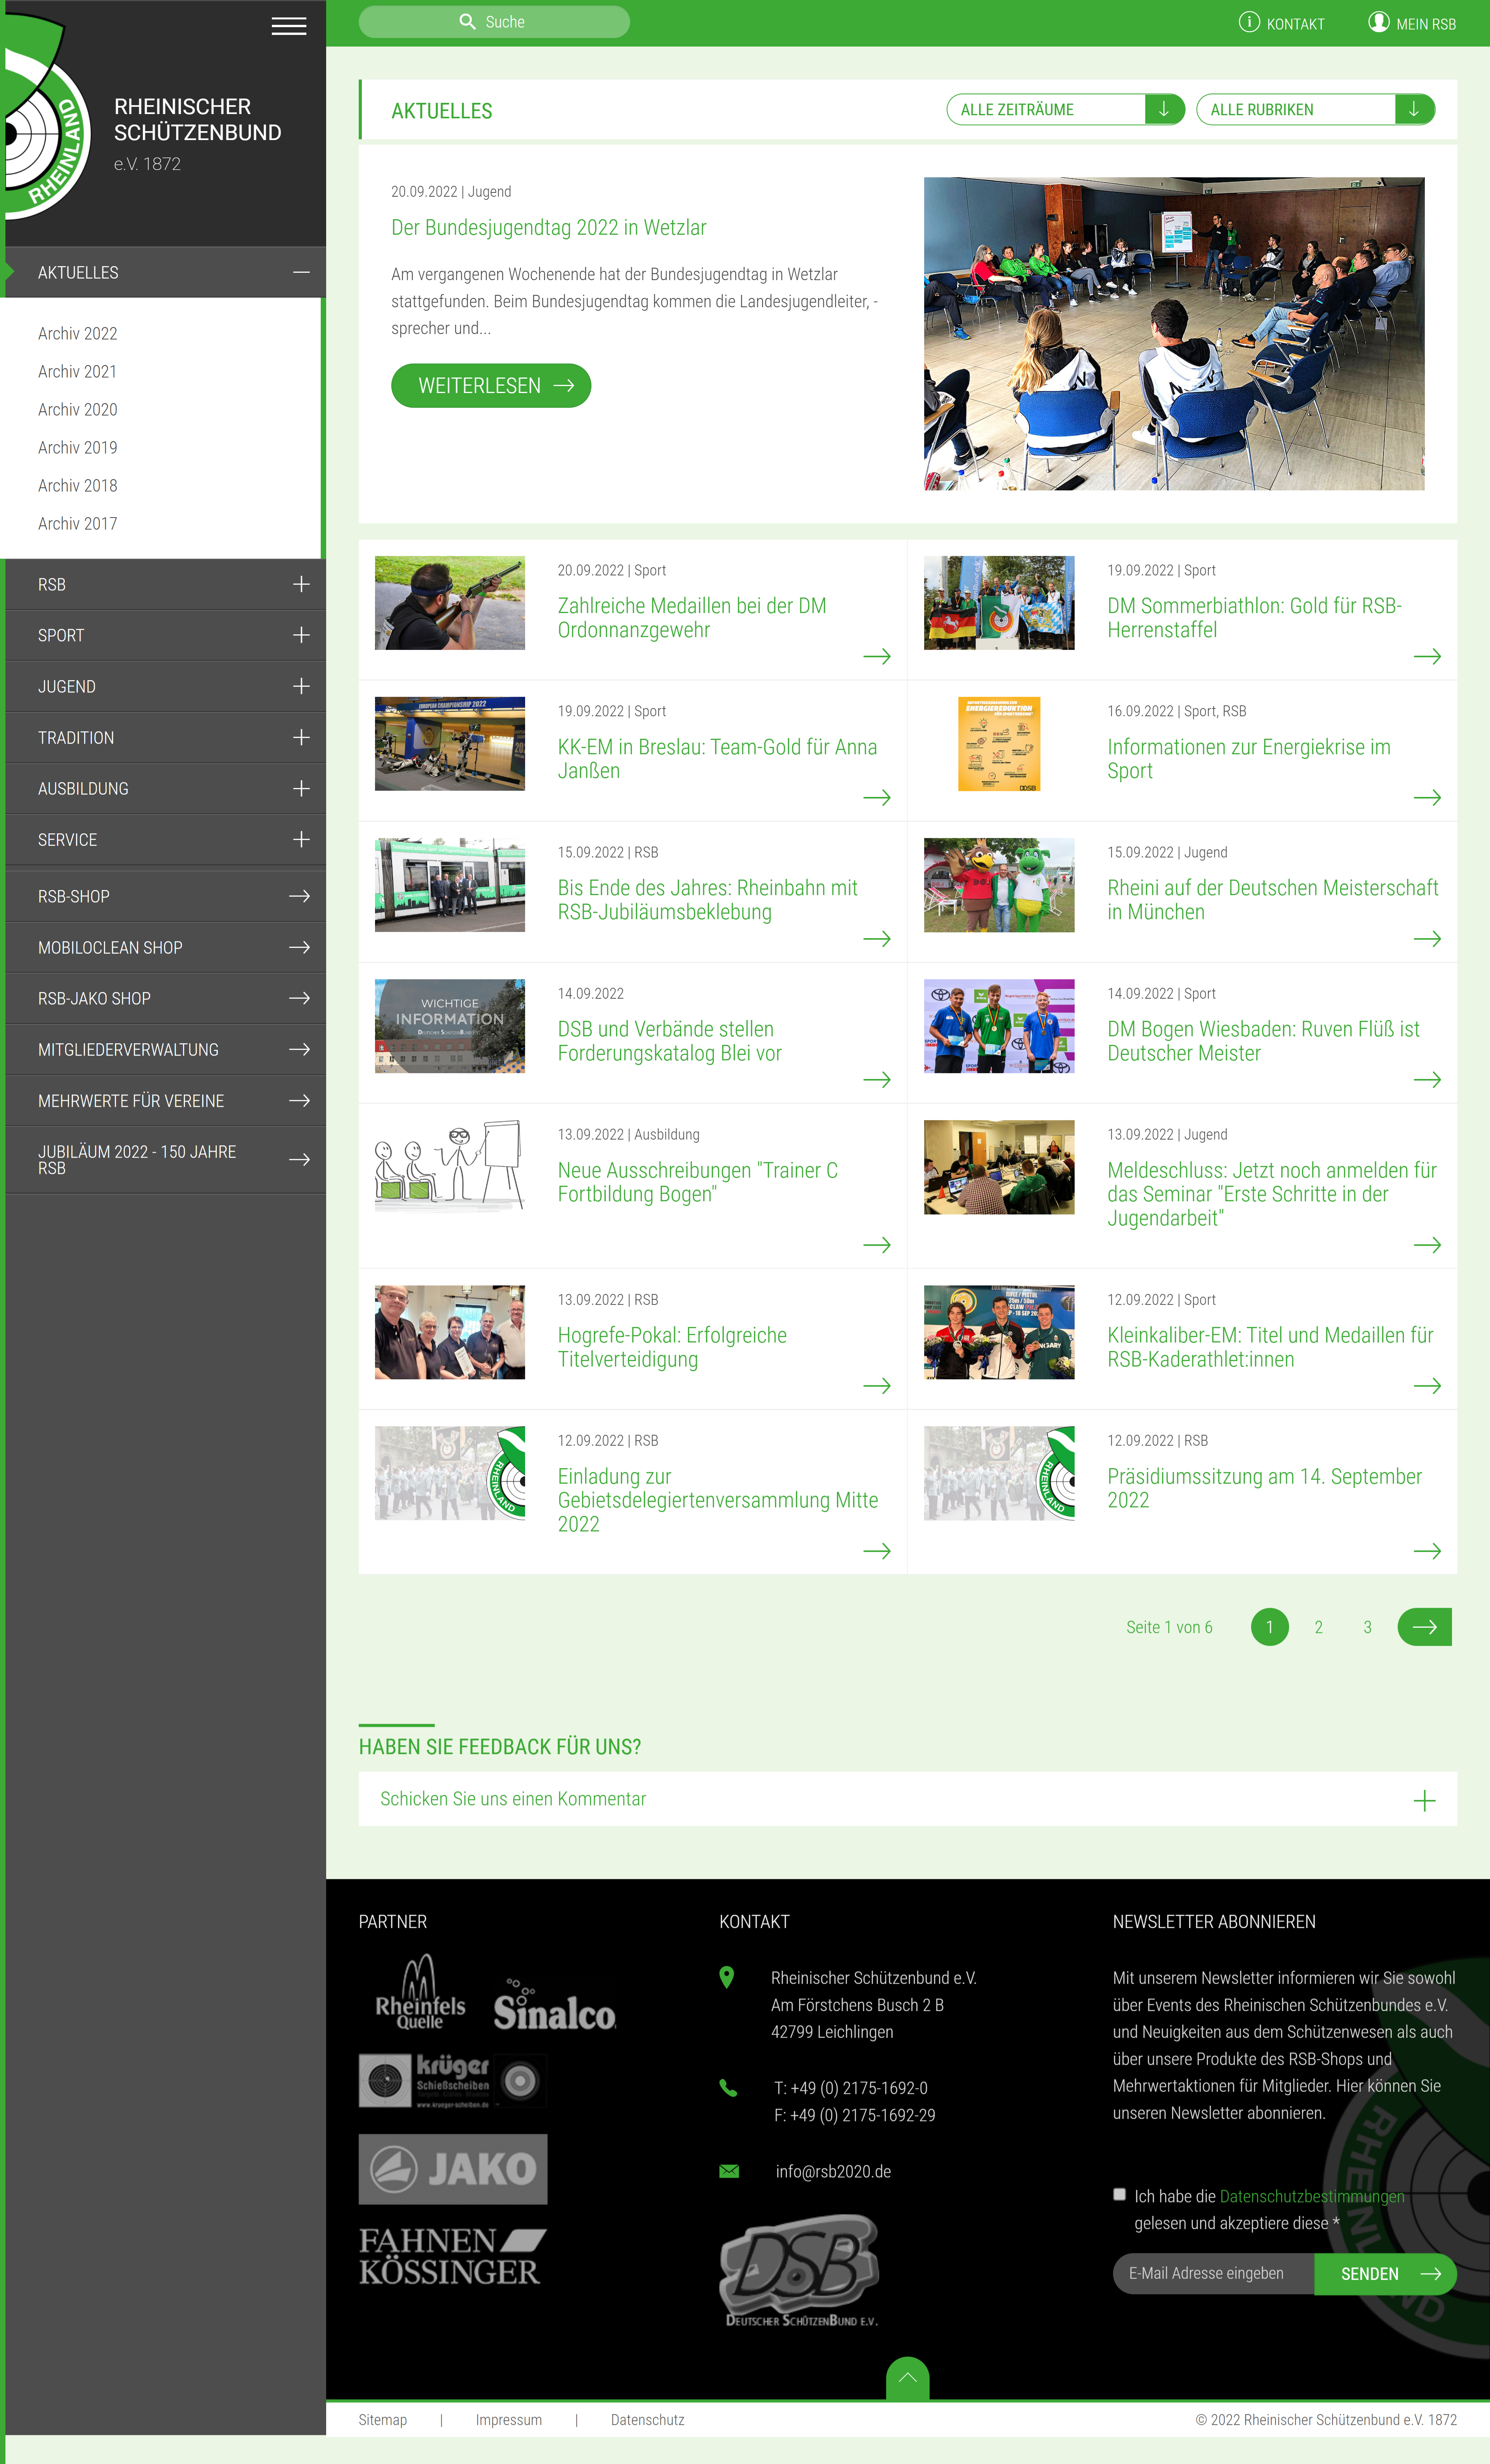
Task: Click the info@rsb2020.de email address
Action: tap(833, 2171)
